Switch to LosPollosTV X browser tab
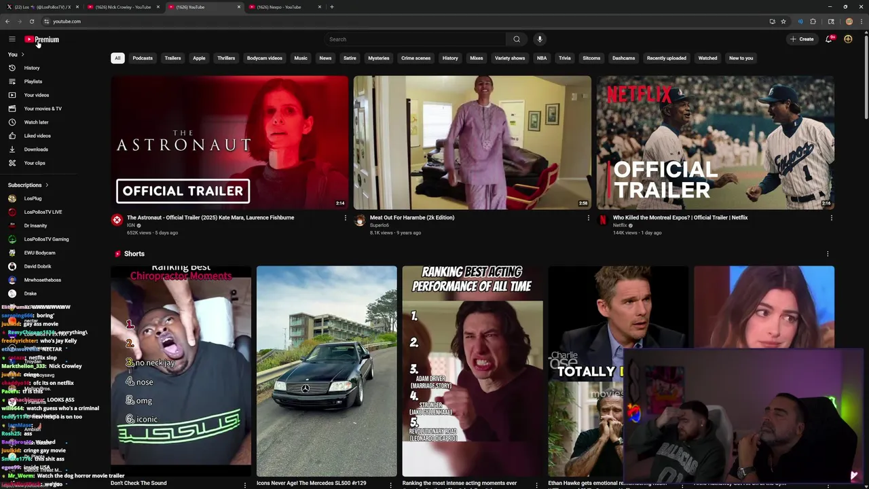The width and height of the screenshot is (869, 489). coord(42,7)
